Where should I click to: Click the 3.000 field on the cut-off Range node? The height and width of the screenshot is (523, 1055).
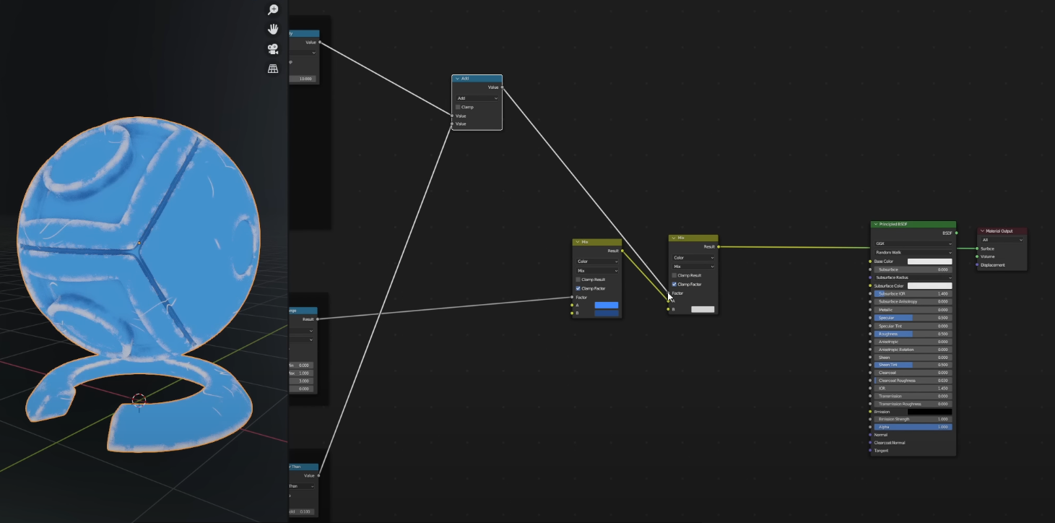click(303, 381)
